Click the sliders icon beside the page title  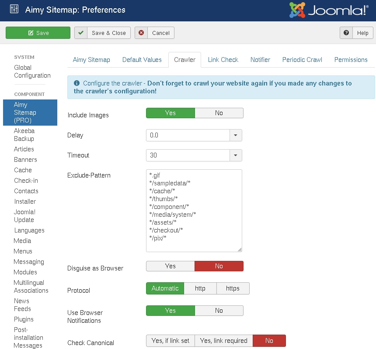pyautogui.click(x=14, y=10)
